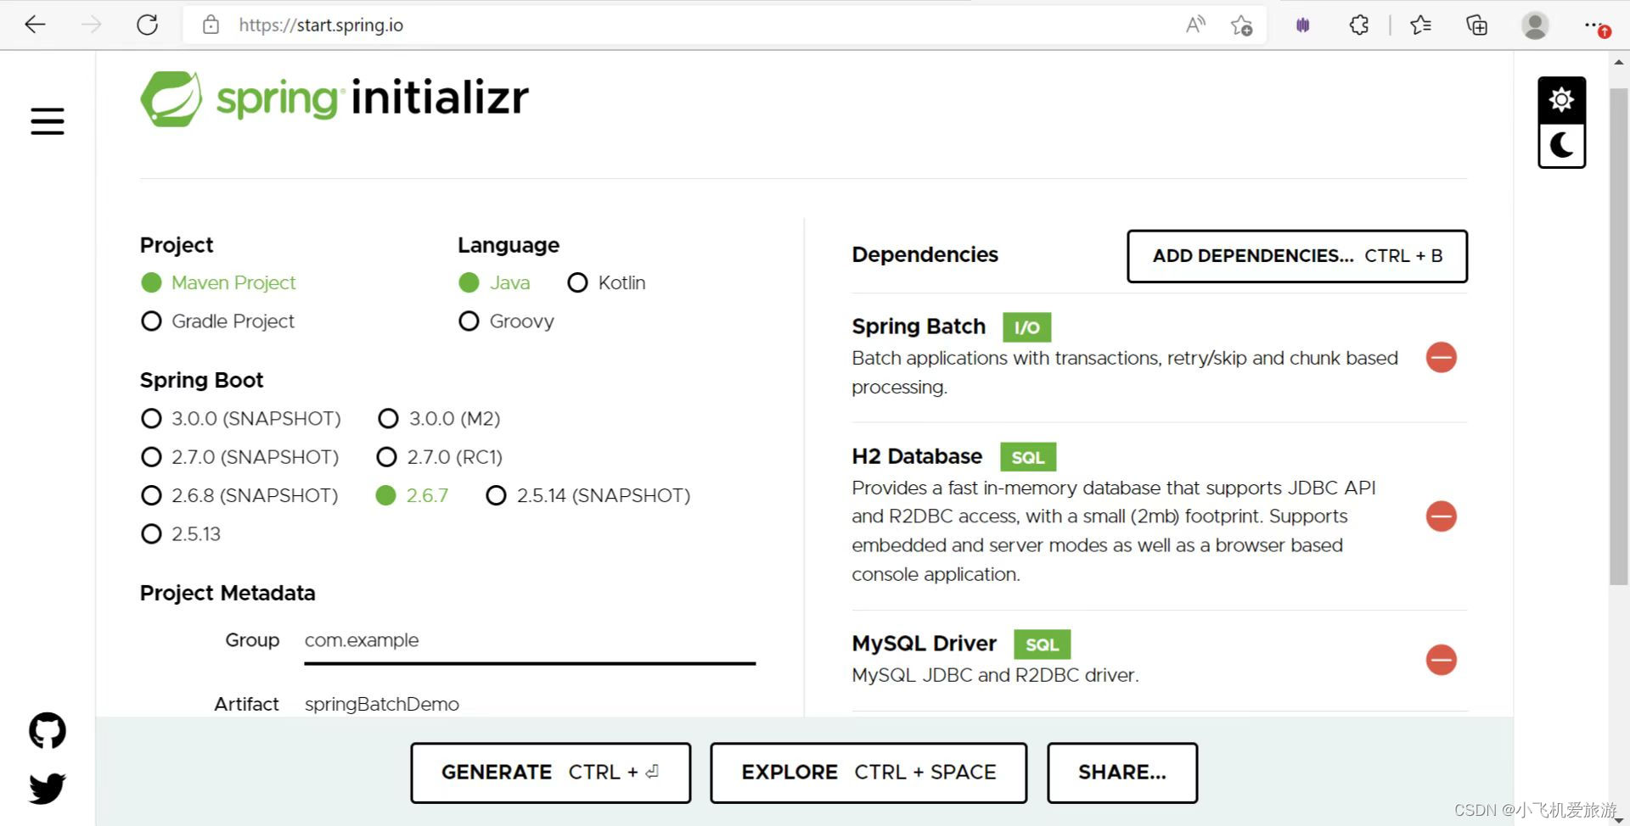The image size is (1630, 826).
Task: Click the Share button
Action: pos(1122,773)
